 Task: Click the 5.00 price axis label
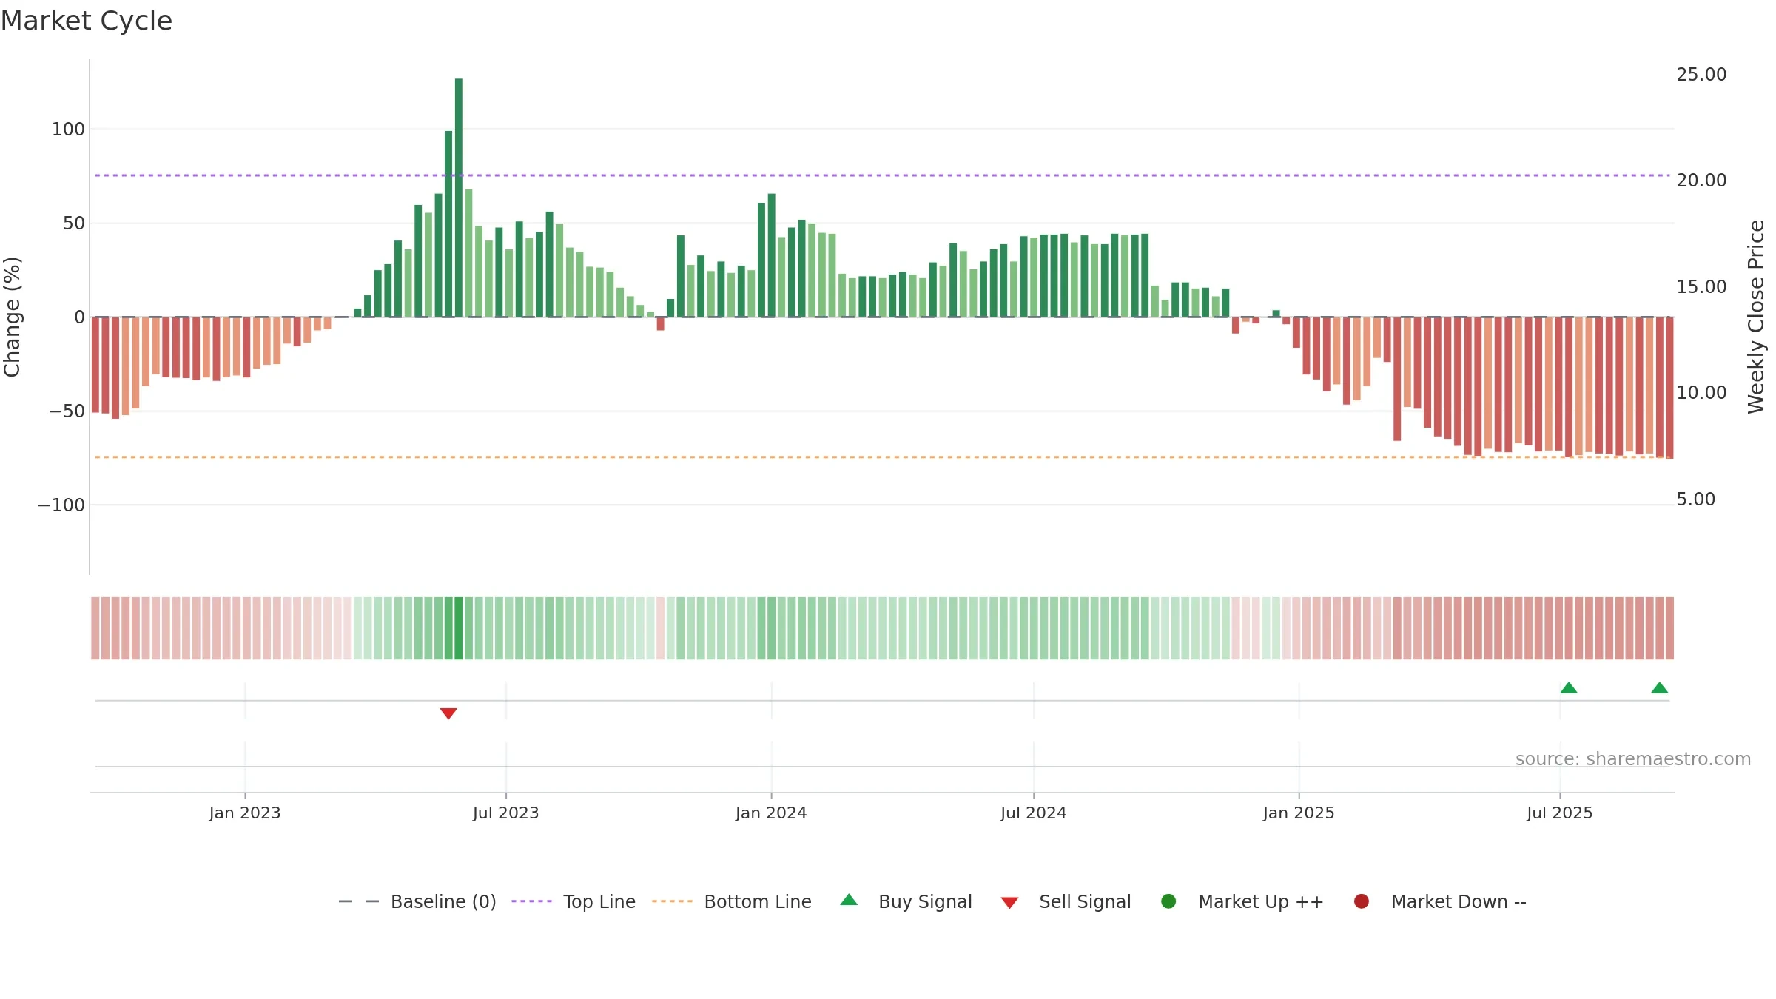(1695, 499)
